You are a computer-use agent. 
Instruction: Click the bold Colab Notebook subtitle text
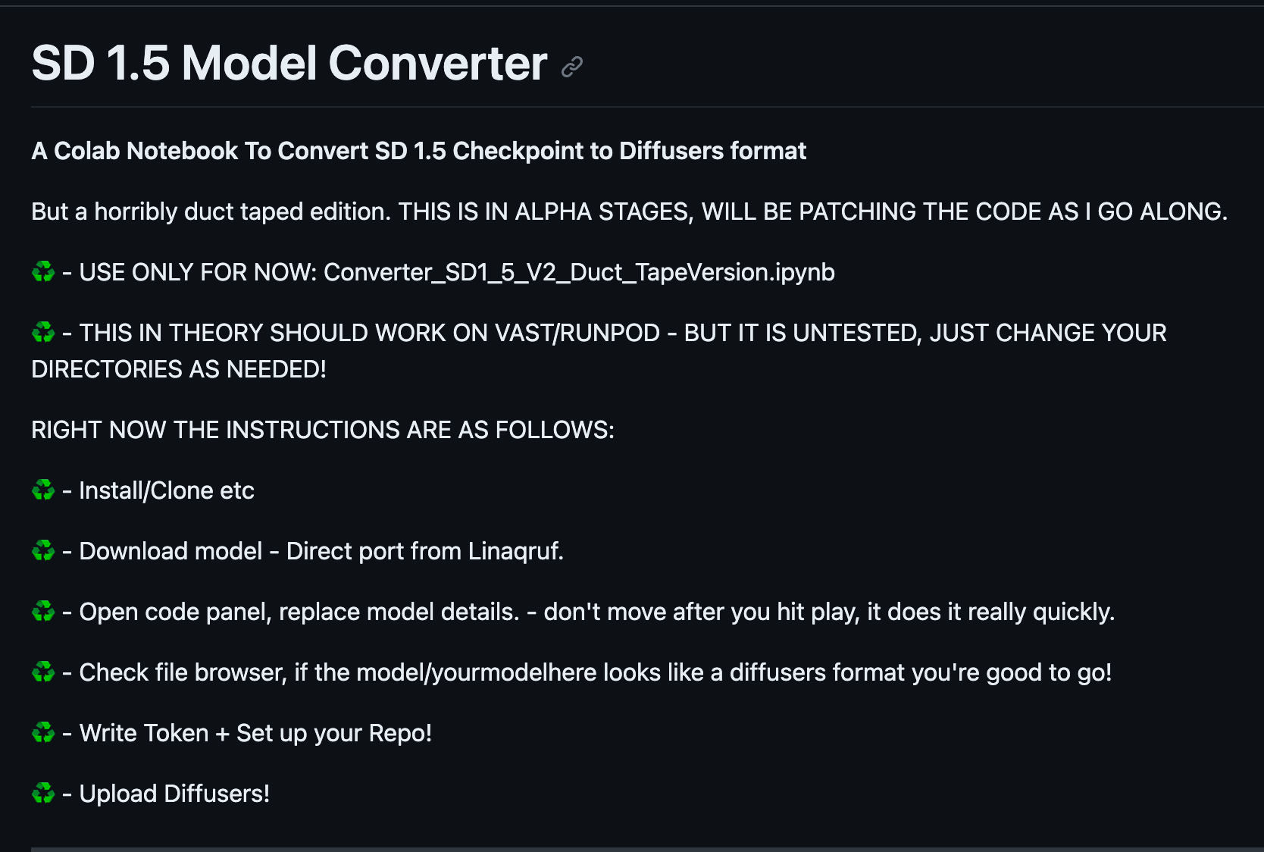click(419, 151)
